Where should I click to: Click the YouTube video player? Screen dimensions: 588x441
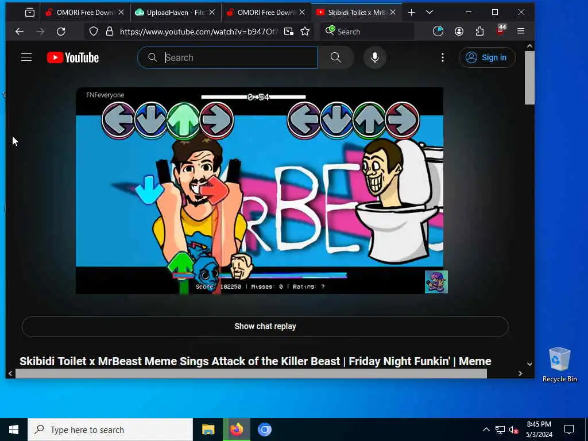point(260,191)
